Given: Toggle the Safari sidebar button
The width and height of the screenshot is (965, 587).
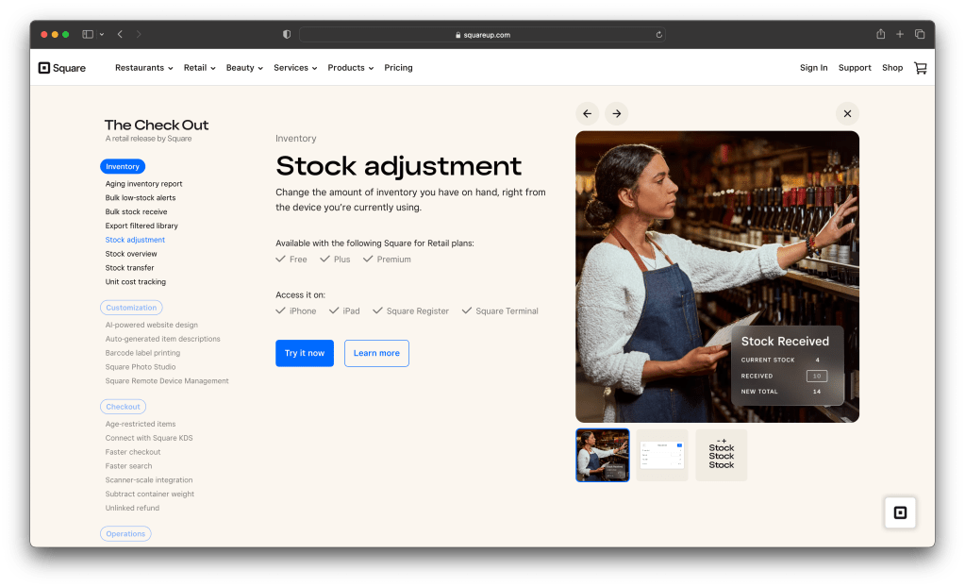Looking at the screenshot, I should (x=88, y=34).
